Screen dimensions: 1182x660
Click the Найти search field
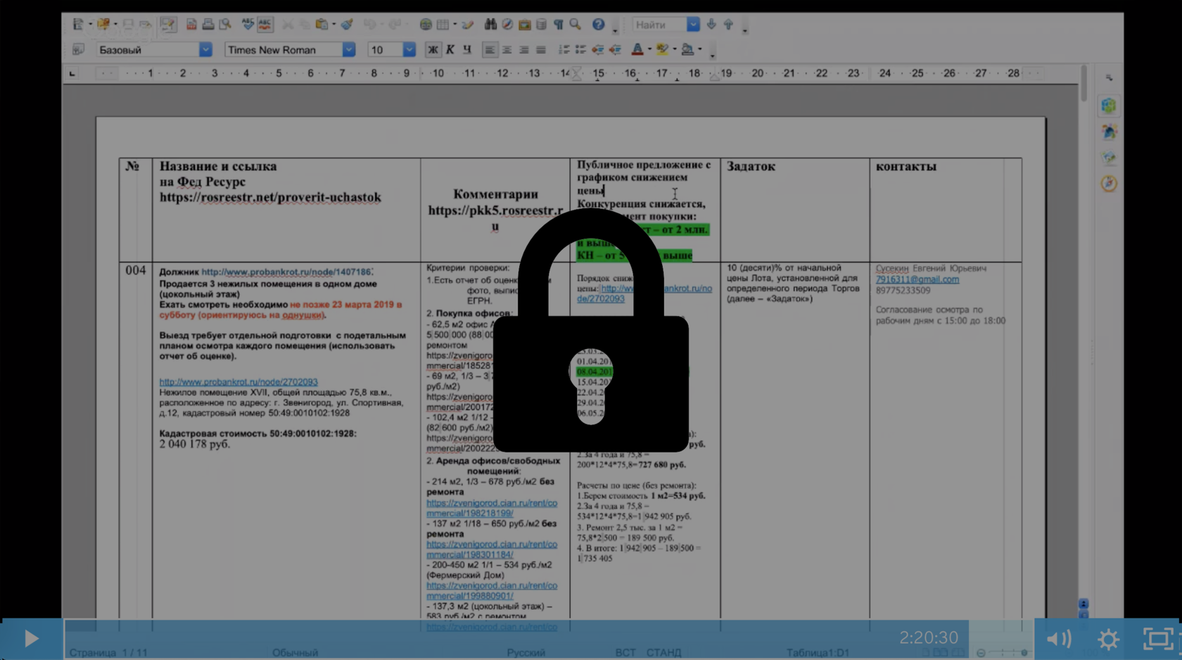[658, 25]
